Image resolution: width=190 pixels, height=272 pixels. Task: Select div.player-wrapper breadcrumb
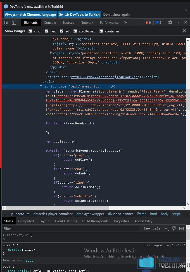[x=90, y=214]
